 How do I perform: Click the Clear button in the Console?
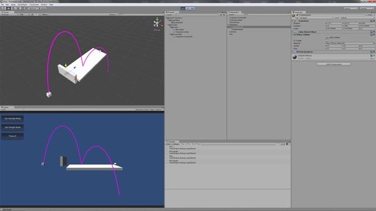169,144
